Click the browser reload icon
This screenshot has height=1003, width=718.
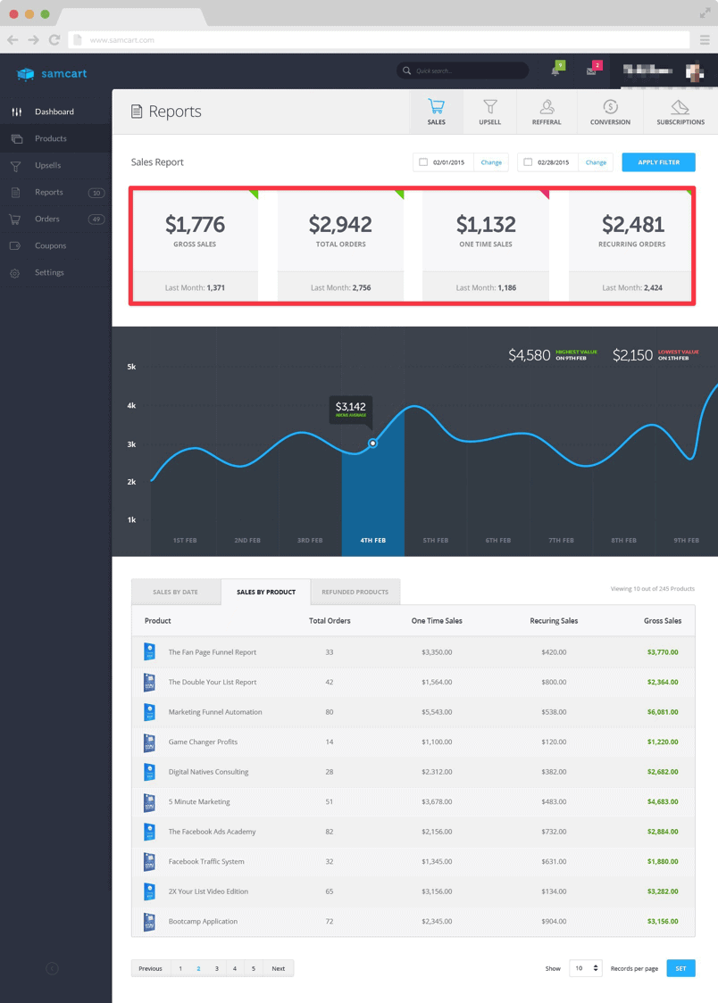[54, 39]
